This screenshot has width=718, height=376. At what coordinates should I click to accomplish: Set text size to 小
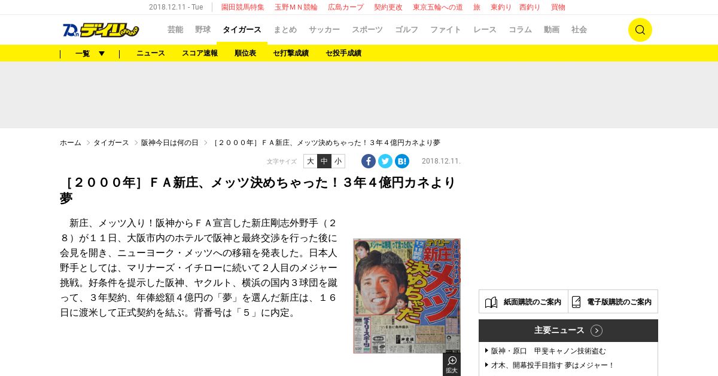pos(338,161)
